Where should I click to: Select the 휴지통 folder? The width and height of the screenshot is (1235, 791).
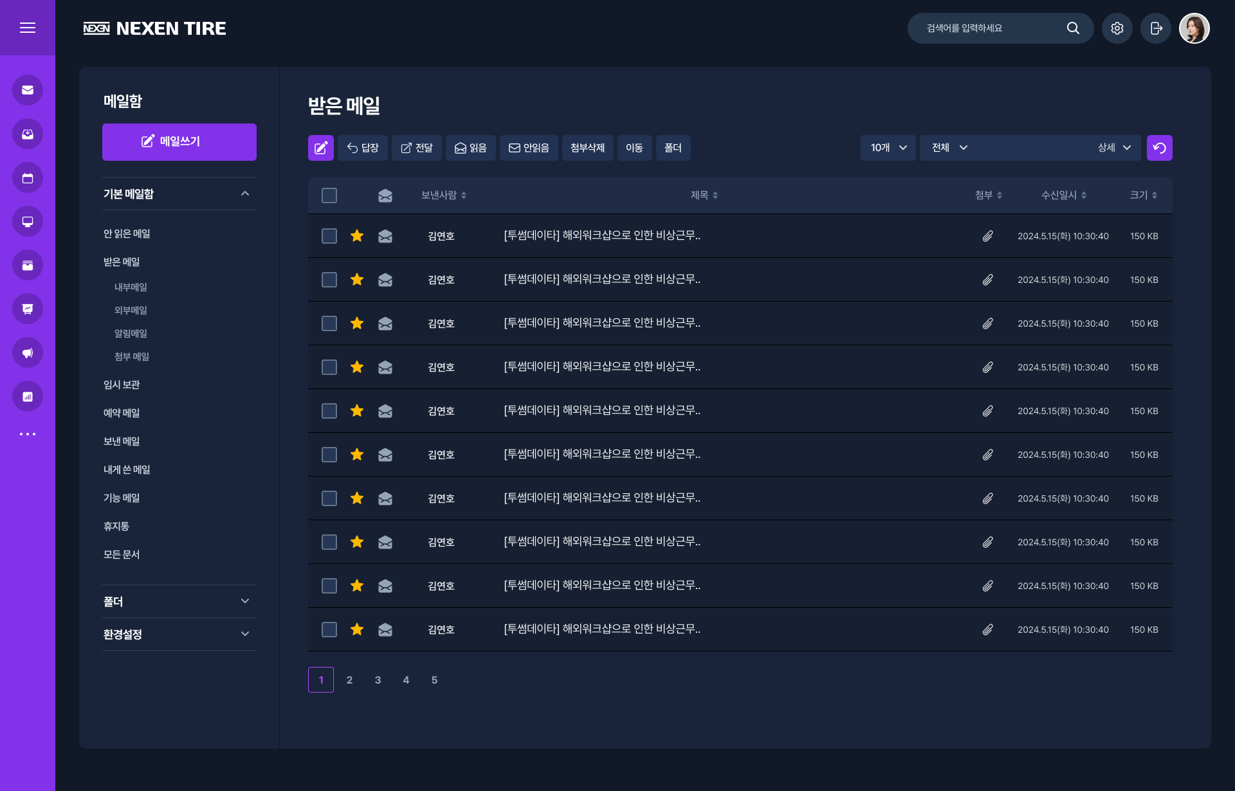tap(116, 526)
